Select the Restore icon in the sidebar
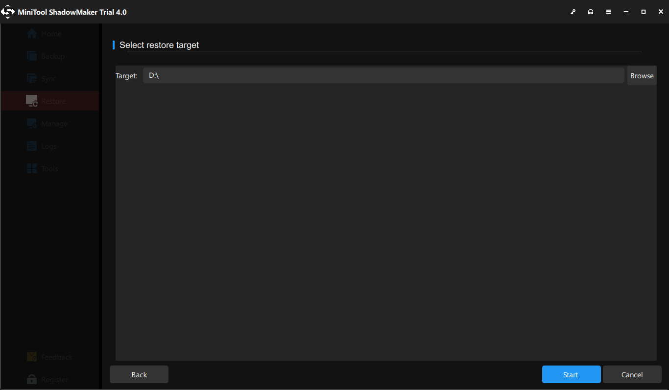669x390 pixels. [x=32, y=101]
